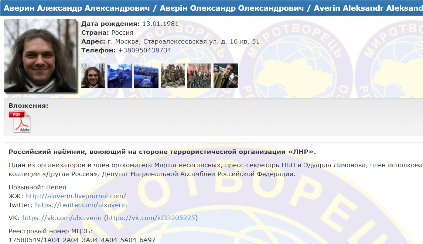Open thumbnail of camouflaged soldiers group
Viewport: 423px width, 244px height.
[173, 76]
